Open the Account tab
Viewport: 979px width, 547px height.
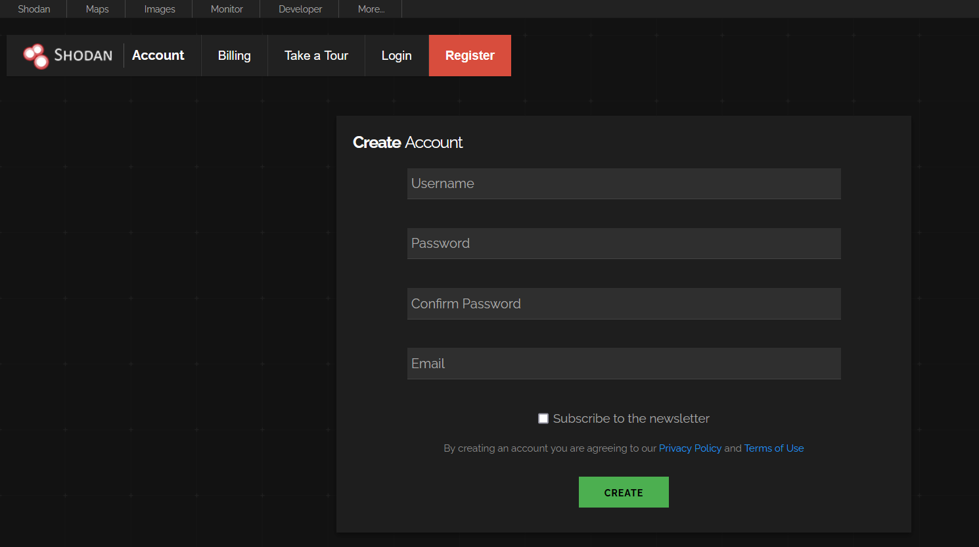pyautogui.click(x=158, y=56)
